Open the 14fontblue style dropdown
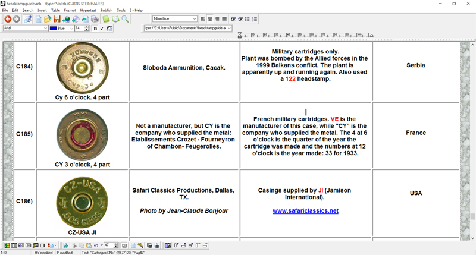The width and height of the screenshot is (476, 255). point(195,19)
